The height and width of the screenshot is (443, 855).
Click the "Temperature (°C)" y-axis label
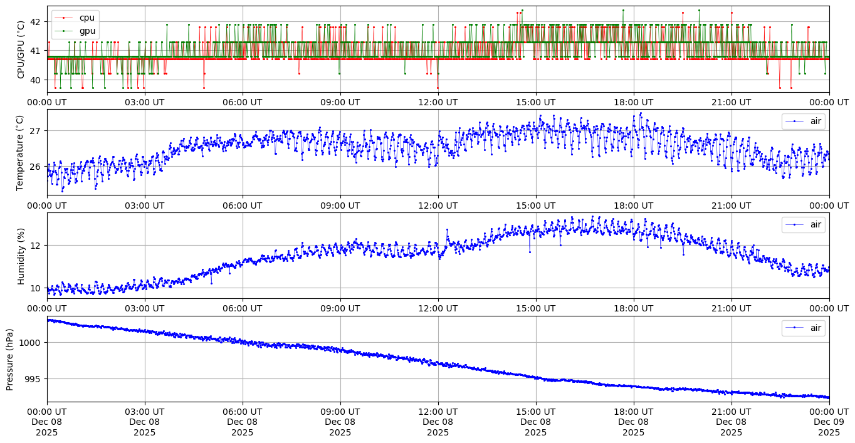(x=19, y=152)
